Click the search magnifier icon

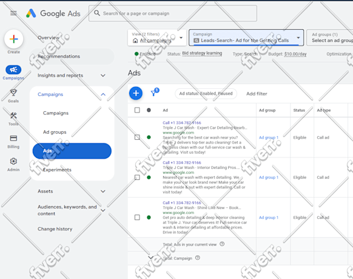pos(97,13)
